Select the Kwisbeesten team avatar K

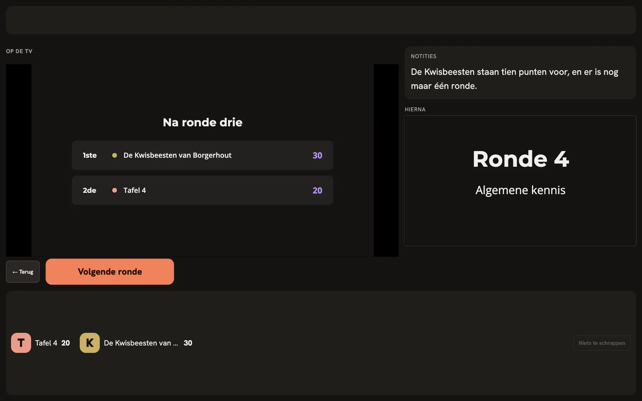coord(90,343)
